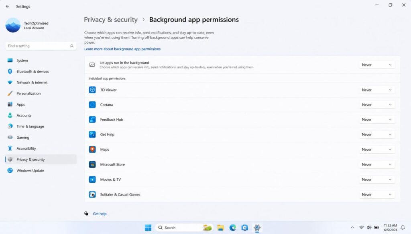411x234 pixels.
Task: Click the Feedback Hub label
Action: pyautogui.click(x=112, y=120)
